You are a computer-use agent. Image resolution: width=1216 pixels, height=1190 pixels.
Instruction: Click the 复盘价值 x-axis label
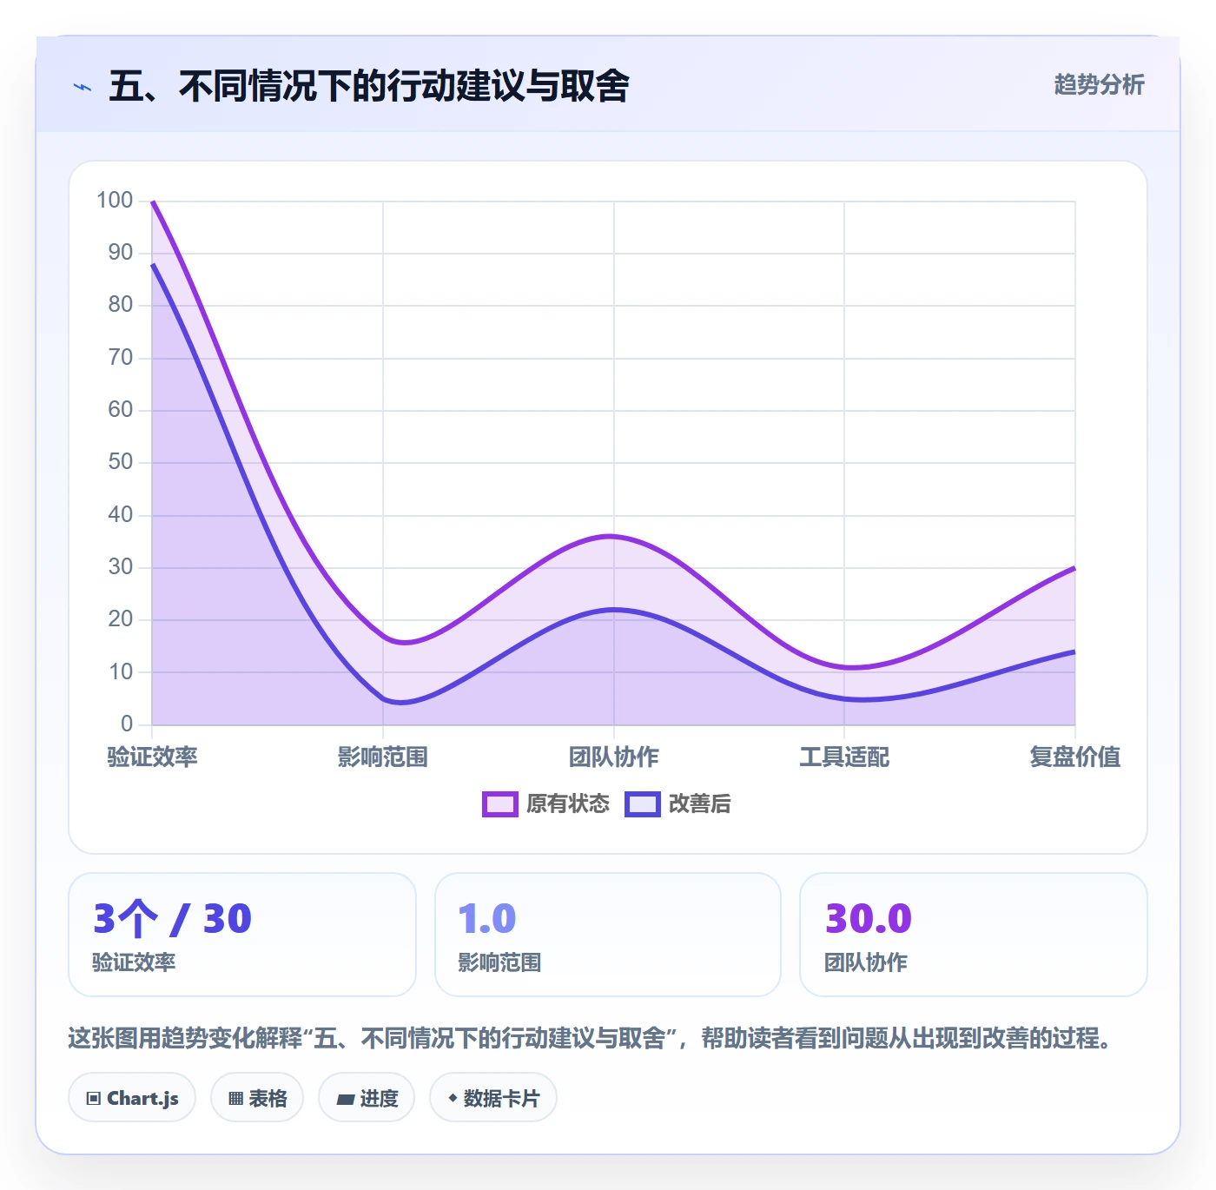coord(1075,757)
